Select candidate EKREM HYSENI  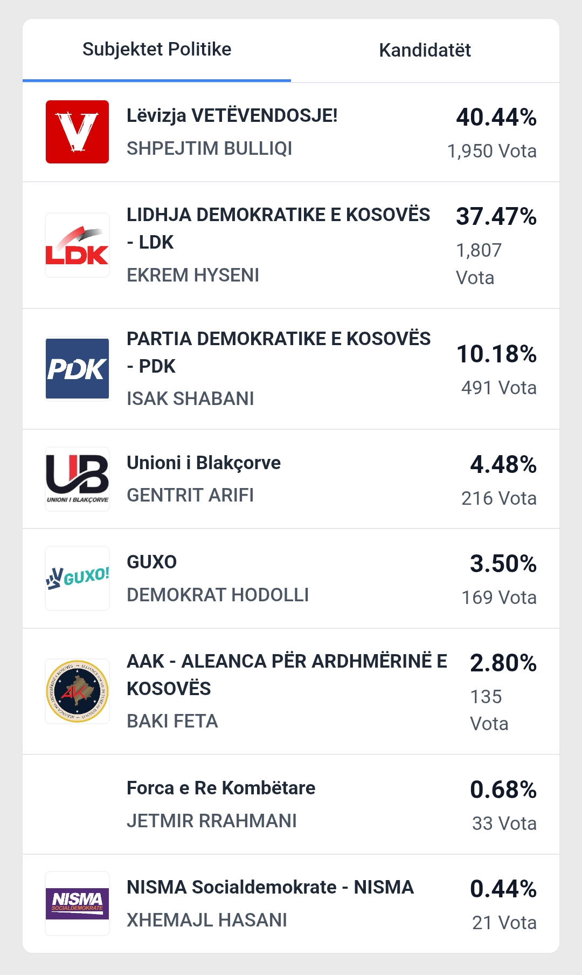point(193,275)
